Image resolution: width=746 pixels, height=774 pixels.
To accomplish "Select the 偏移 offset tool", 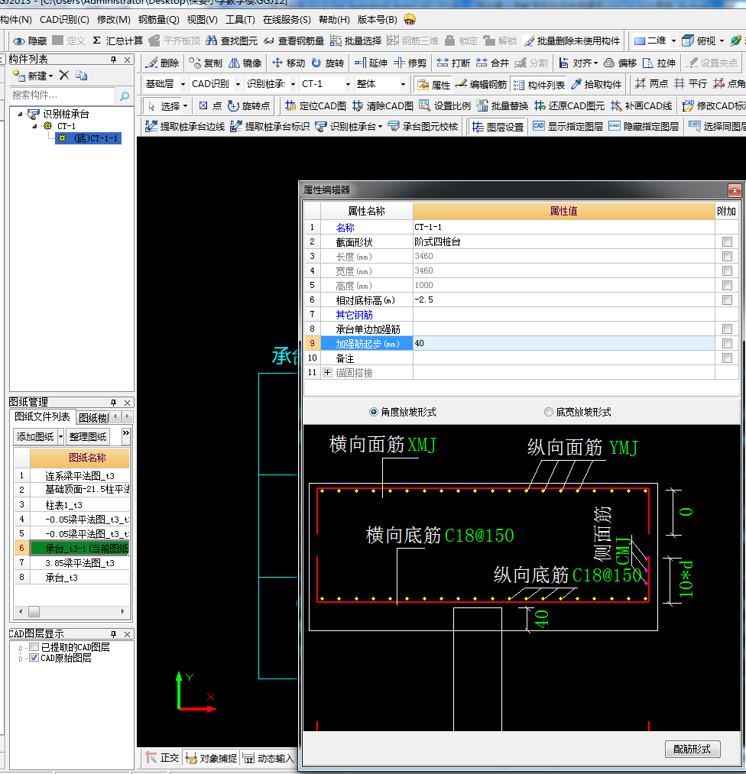I will tap(620, 63).
